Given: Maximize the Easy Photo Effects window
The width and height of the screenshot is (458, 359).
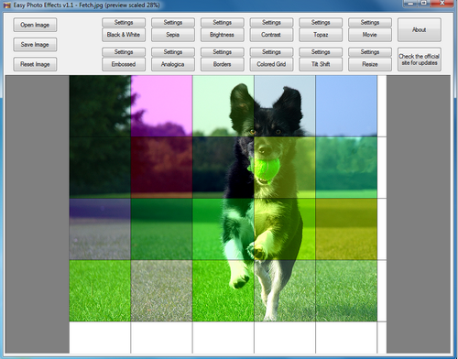Looking at the screenshot, I should 425,4.
